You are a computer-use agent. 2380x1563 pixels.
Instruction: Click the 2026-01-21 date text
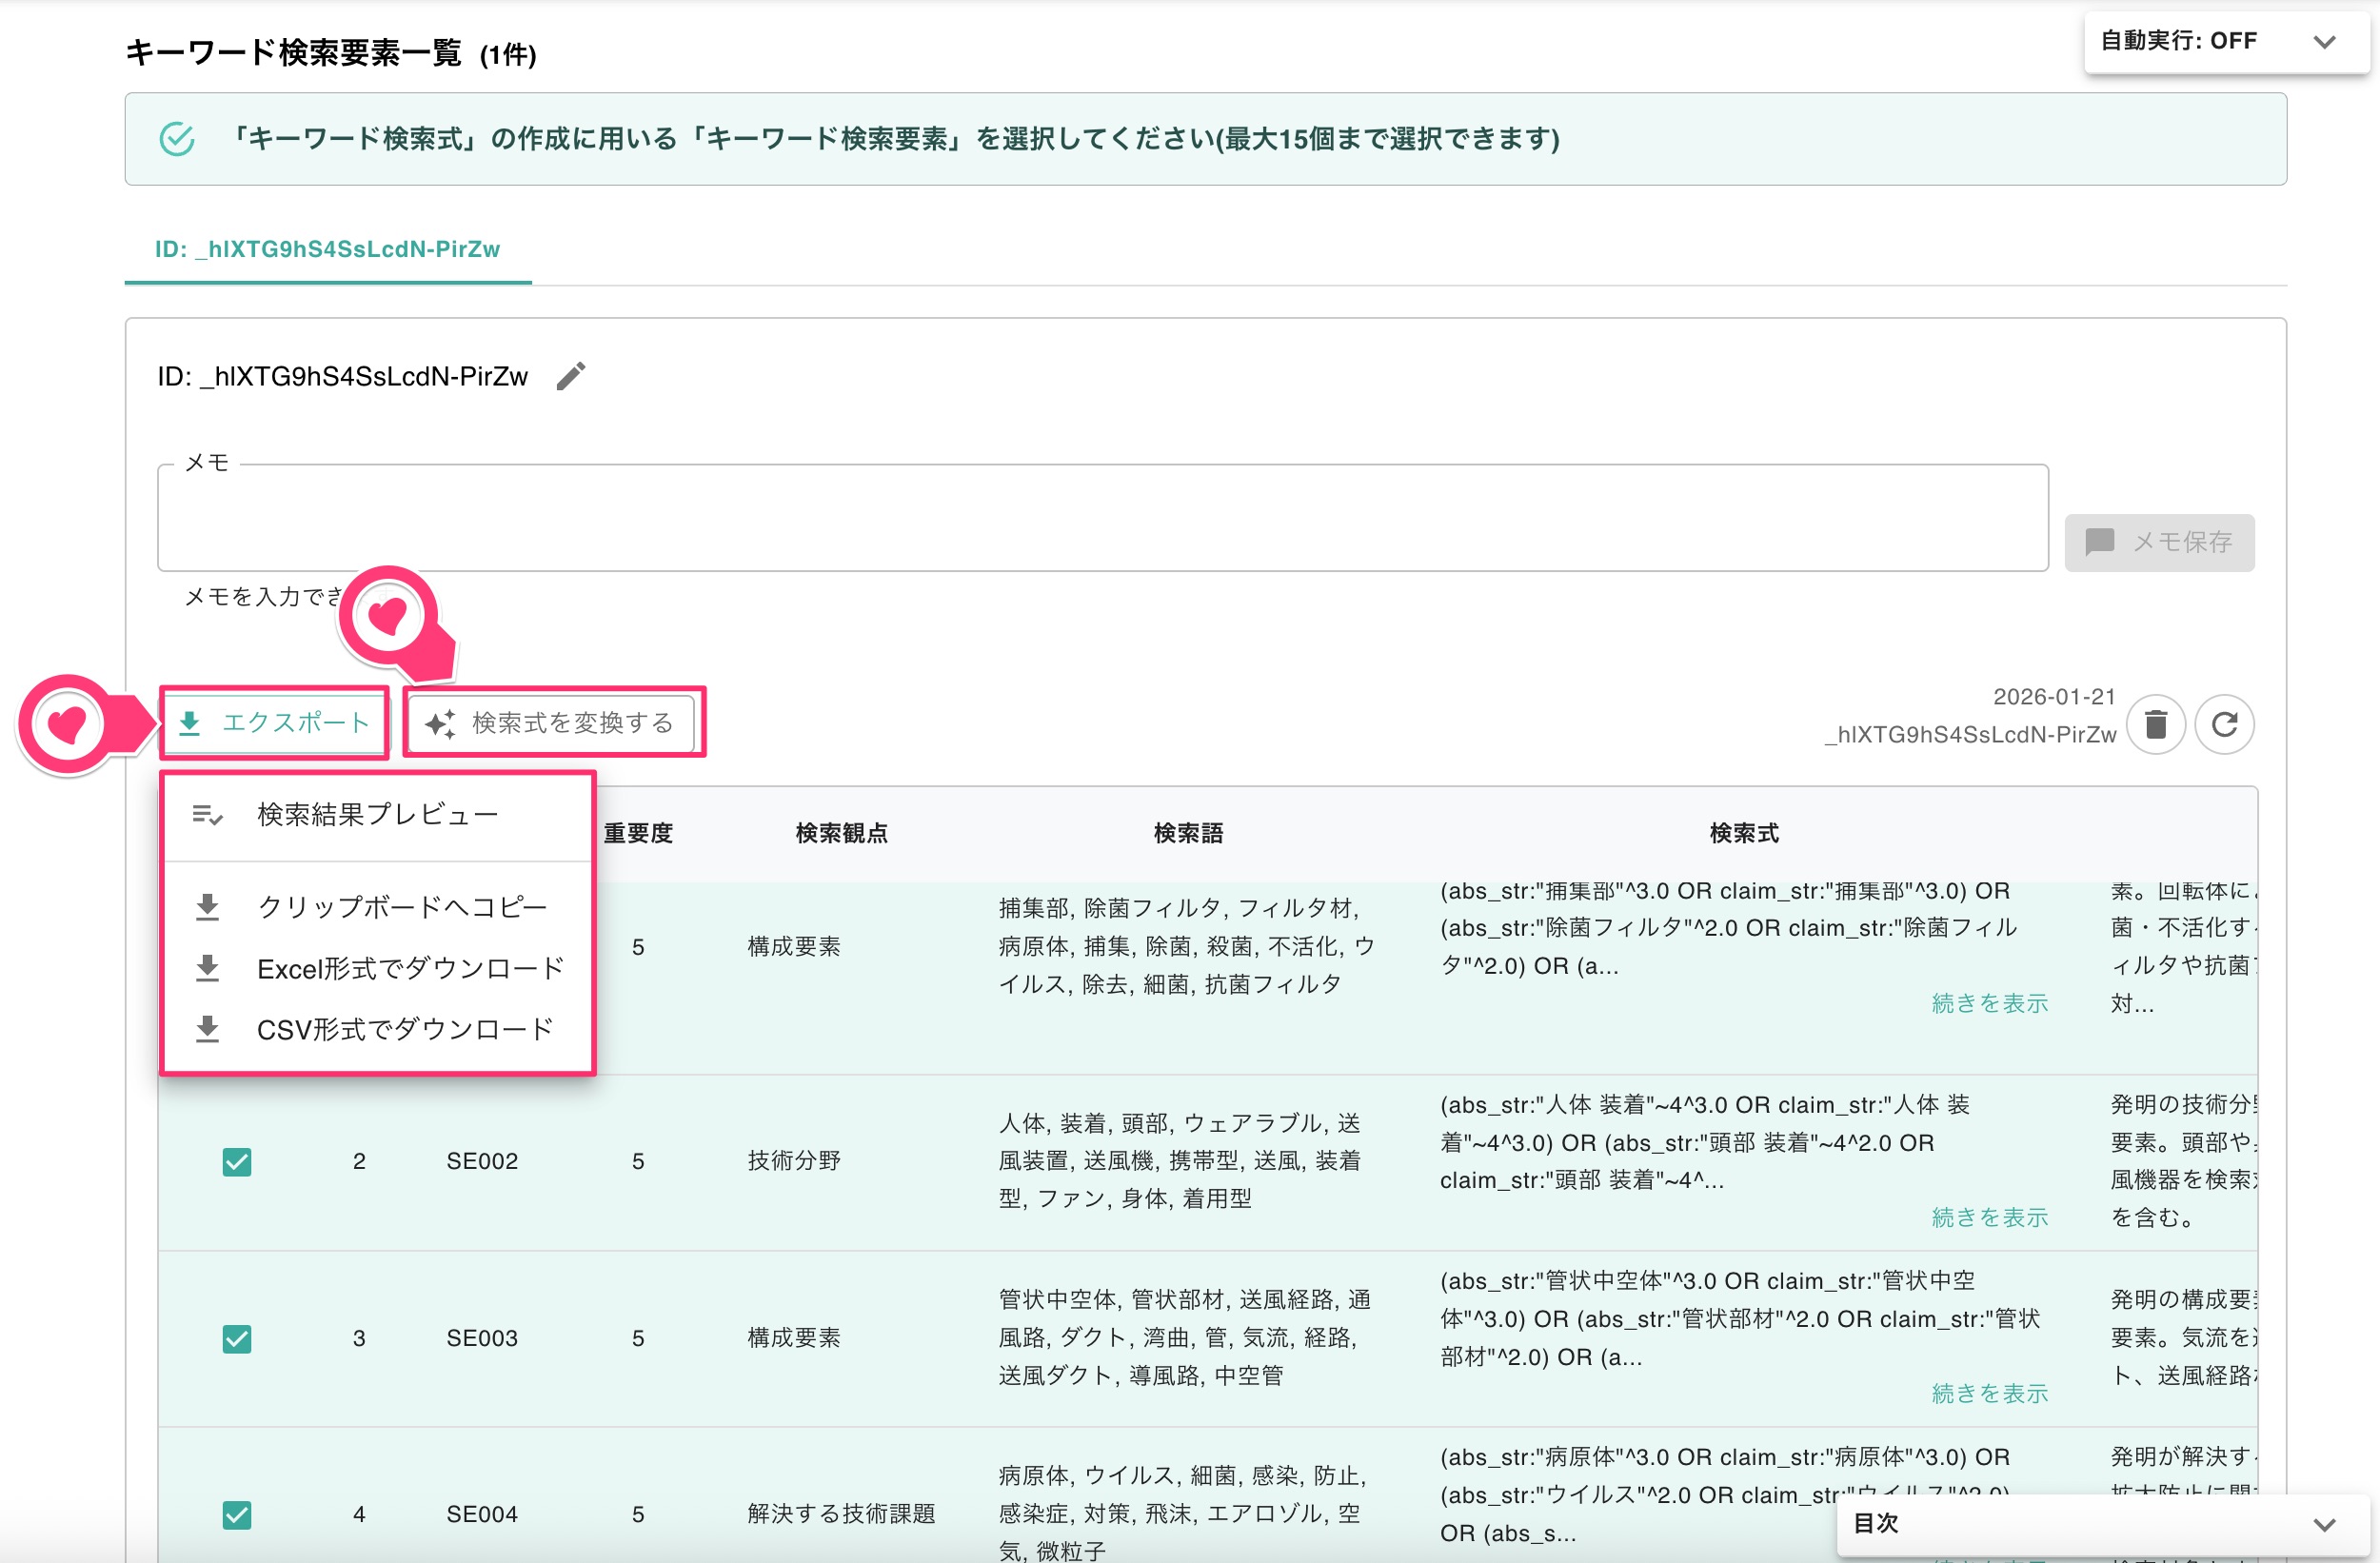[2054, 697]
